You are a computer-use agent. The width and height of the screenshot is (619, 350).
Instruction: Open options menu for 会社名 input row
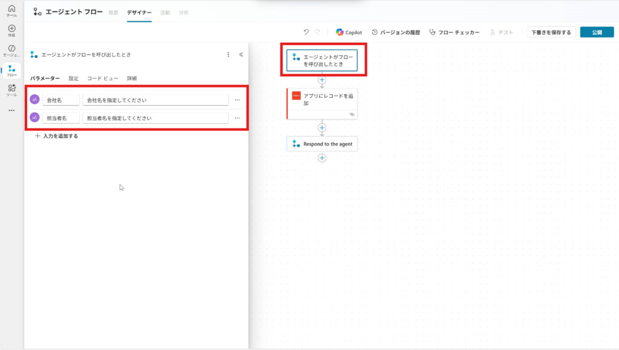tap(237, 100)
